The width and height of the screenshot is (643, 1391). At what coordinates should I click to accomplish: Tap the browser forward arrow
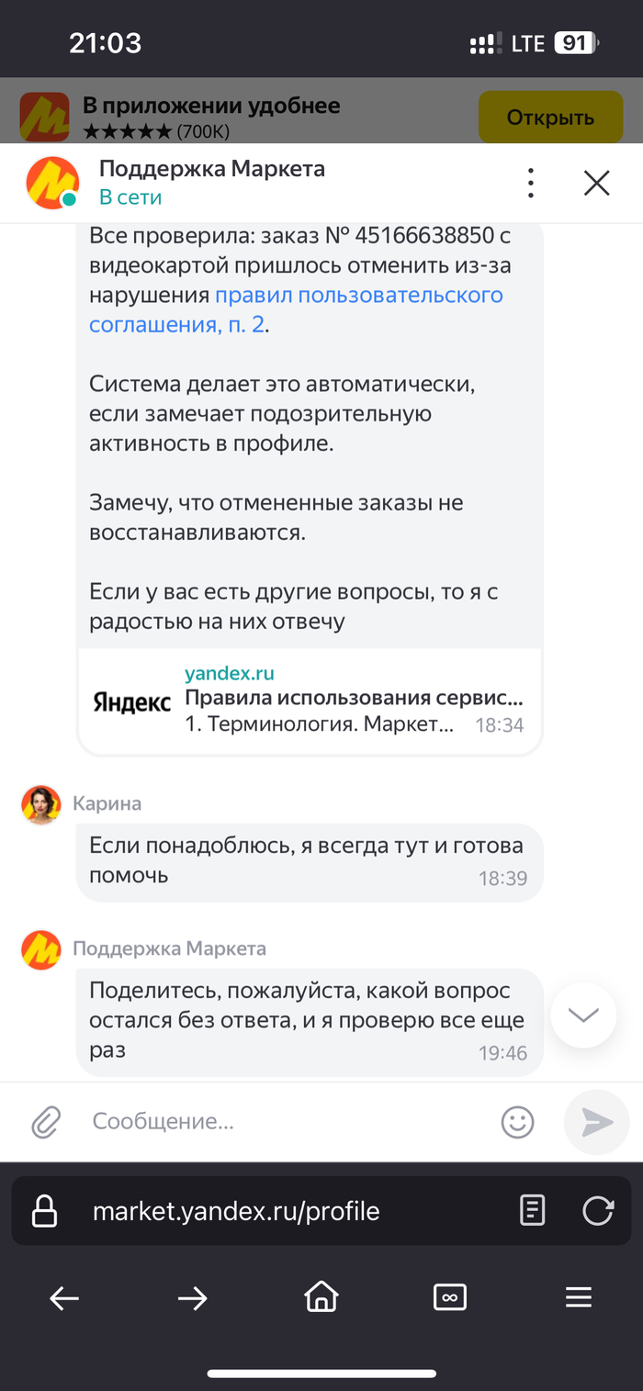point(193,1297)
